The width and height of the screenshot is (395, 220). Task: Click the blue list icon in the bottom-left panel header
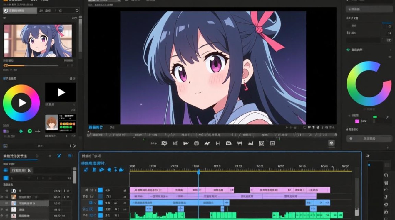(x=71, y=156)
